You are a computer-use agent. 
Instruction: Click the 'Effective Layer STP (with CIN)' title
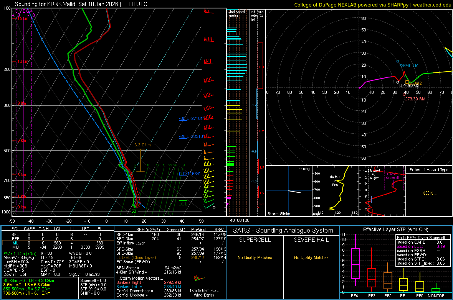pyautogui.click(x=396, y=230)
